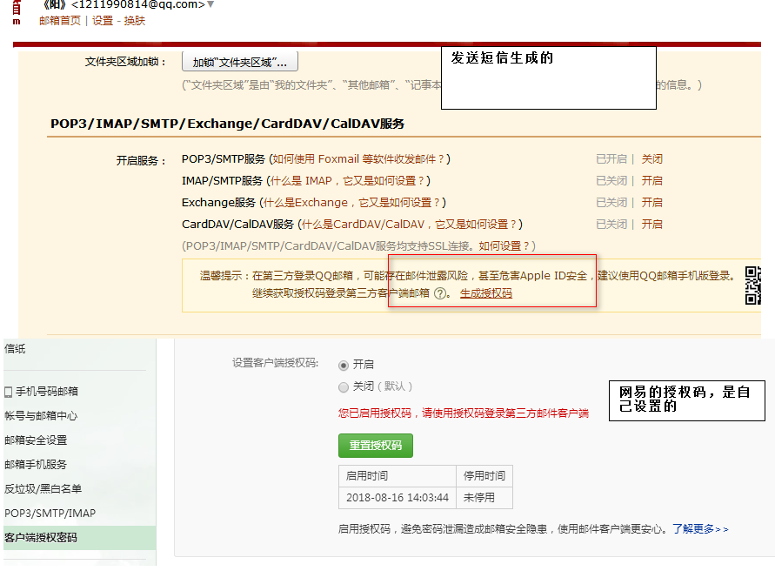This screenshot has height=571, width=775.
Task: Open the Foxmail 收发邮件 help link
Action: 358,159
